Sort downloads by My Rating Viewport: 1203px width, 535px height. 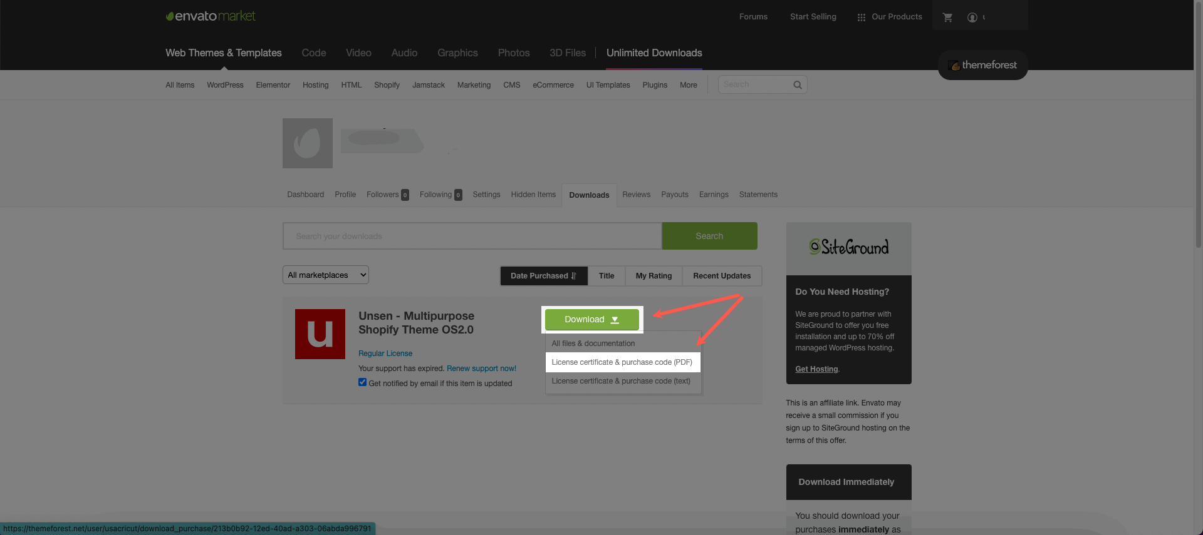(654, 276)
